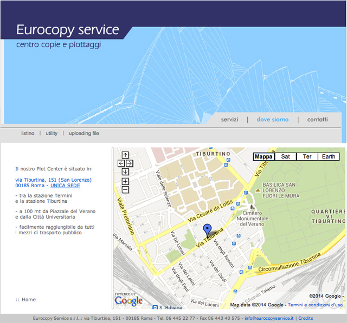Pan the map left with the arrow button
Viewport: 347px width, 323px height.
[121, 163]
